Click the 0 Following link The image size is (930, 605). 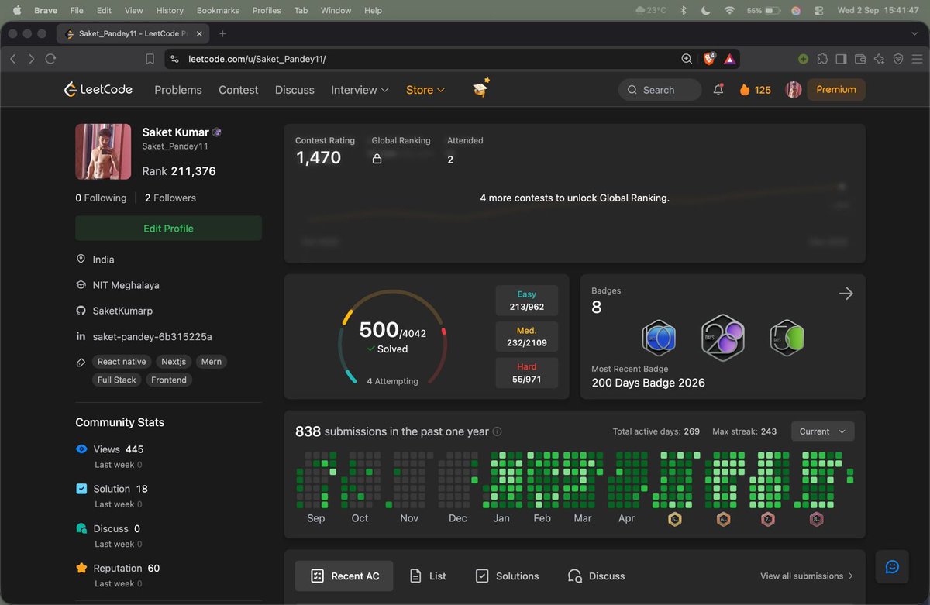tap(101, 198)
